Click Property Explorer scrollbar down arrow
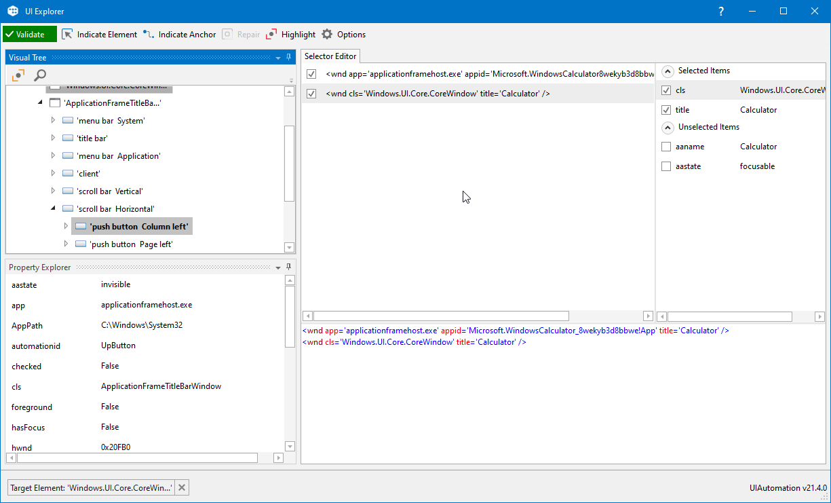This screenshot has height=503, width=831. 290,446
